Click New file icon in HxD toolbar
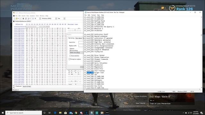205x115 pixels. click(14, 19)
